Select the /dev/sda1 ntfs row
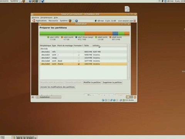Image resolution: width=185 pixels, height=139 pixels. click(x=83, y=52)
